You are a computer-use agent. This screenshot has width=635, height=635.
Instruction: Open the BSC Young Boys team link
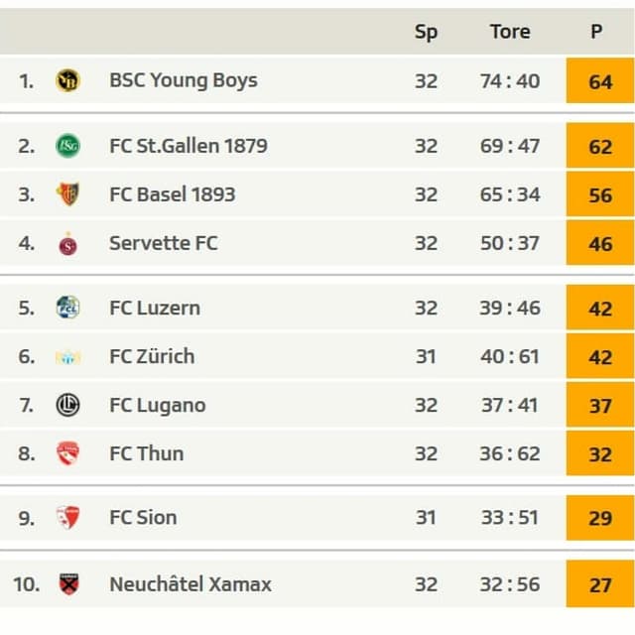tap(183, 80)
